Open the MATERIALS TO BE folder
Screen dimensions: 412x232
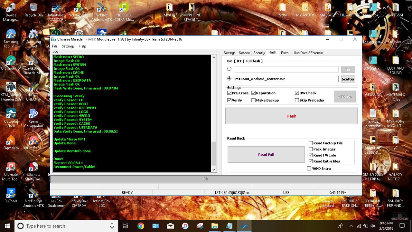pyautogui.click(x=396, y=92)
